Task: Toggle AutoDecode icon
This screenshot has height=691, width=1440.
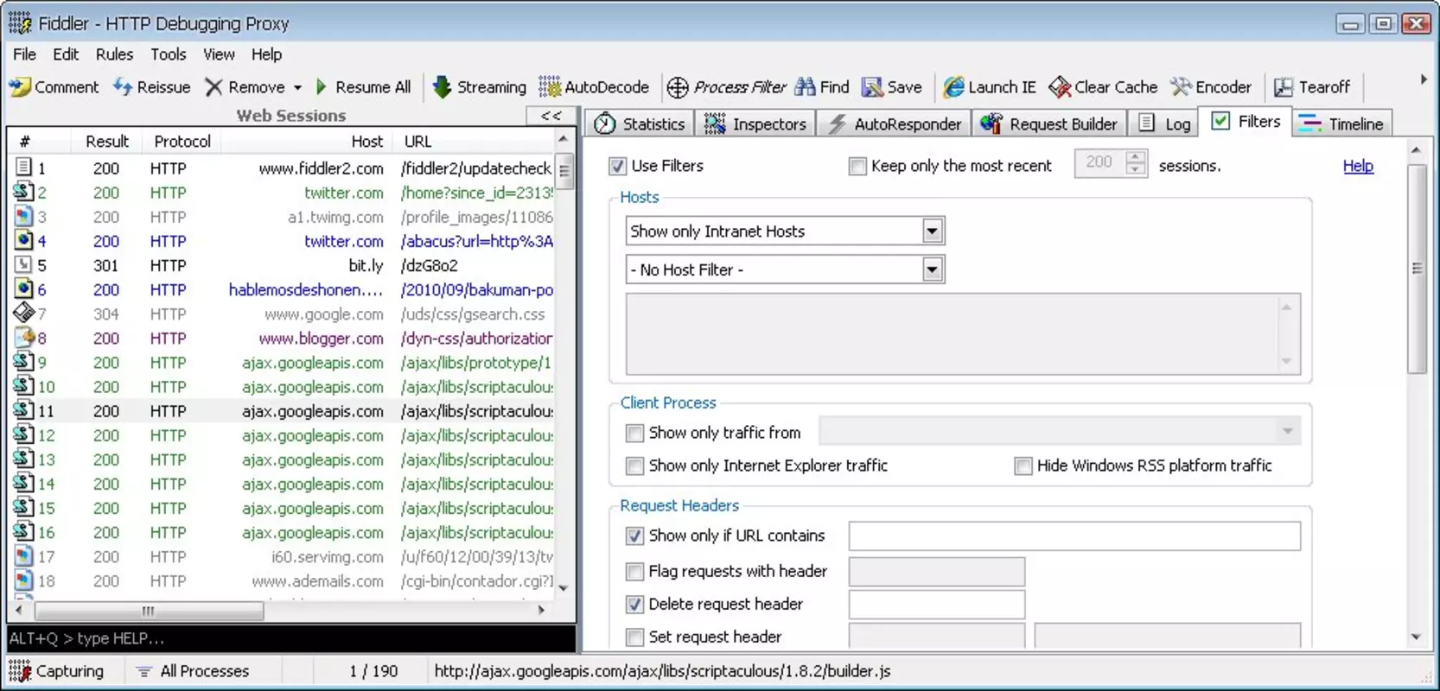Action: (550, 87)
